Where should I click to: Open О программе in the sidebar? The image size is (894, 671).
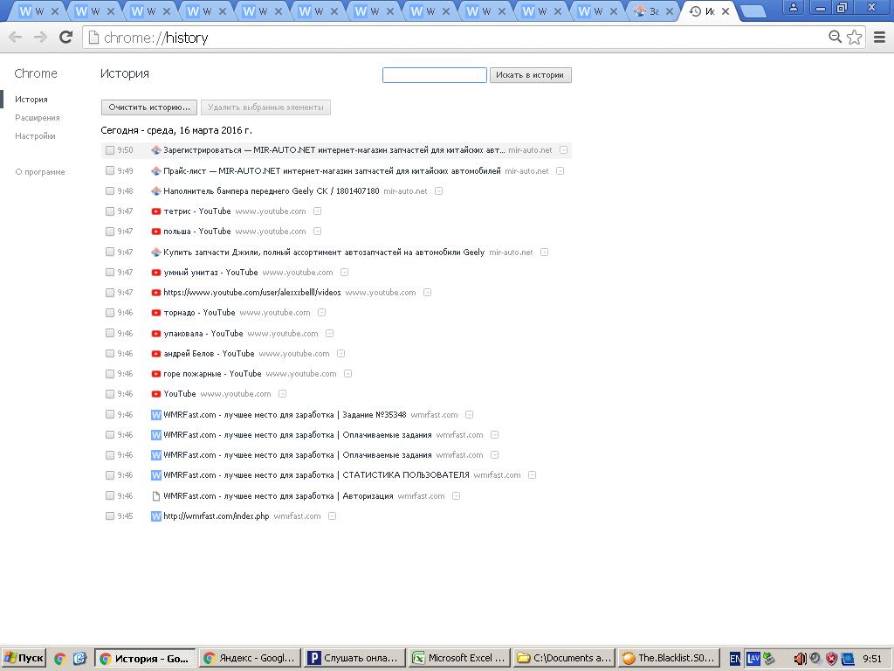tap(40, 172)
